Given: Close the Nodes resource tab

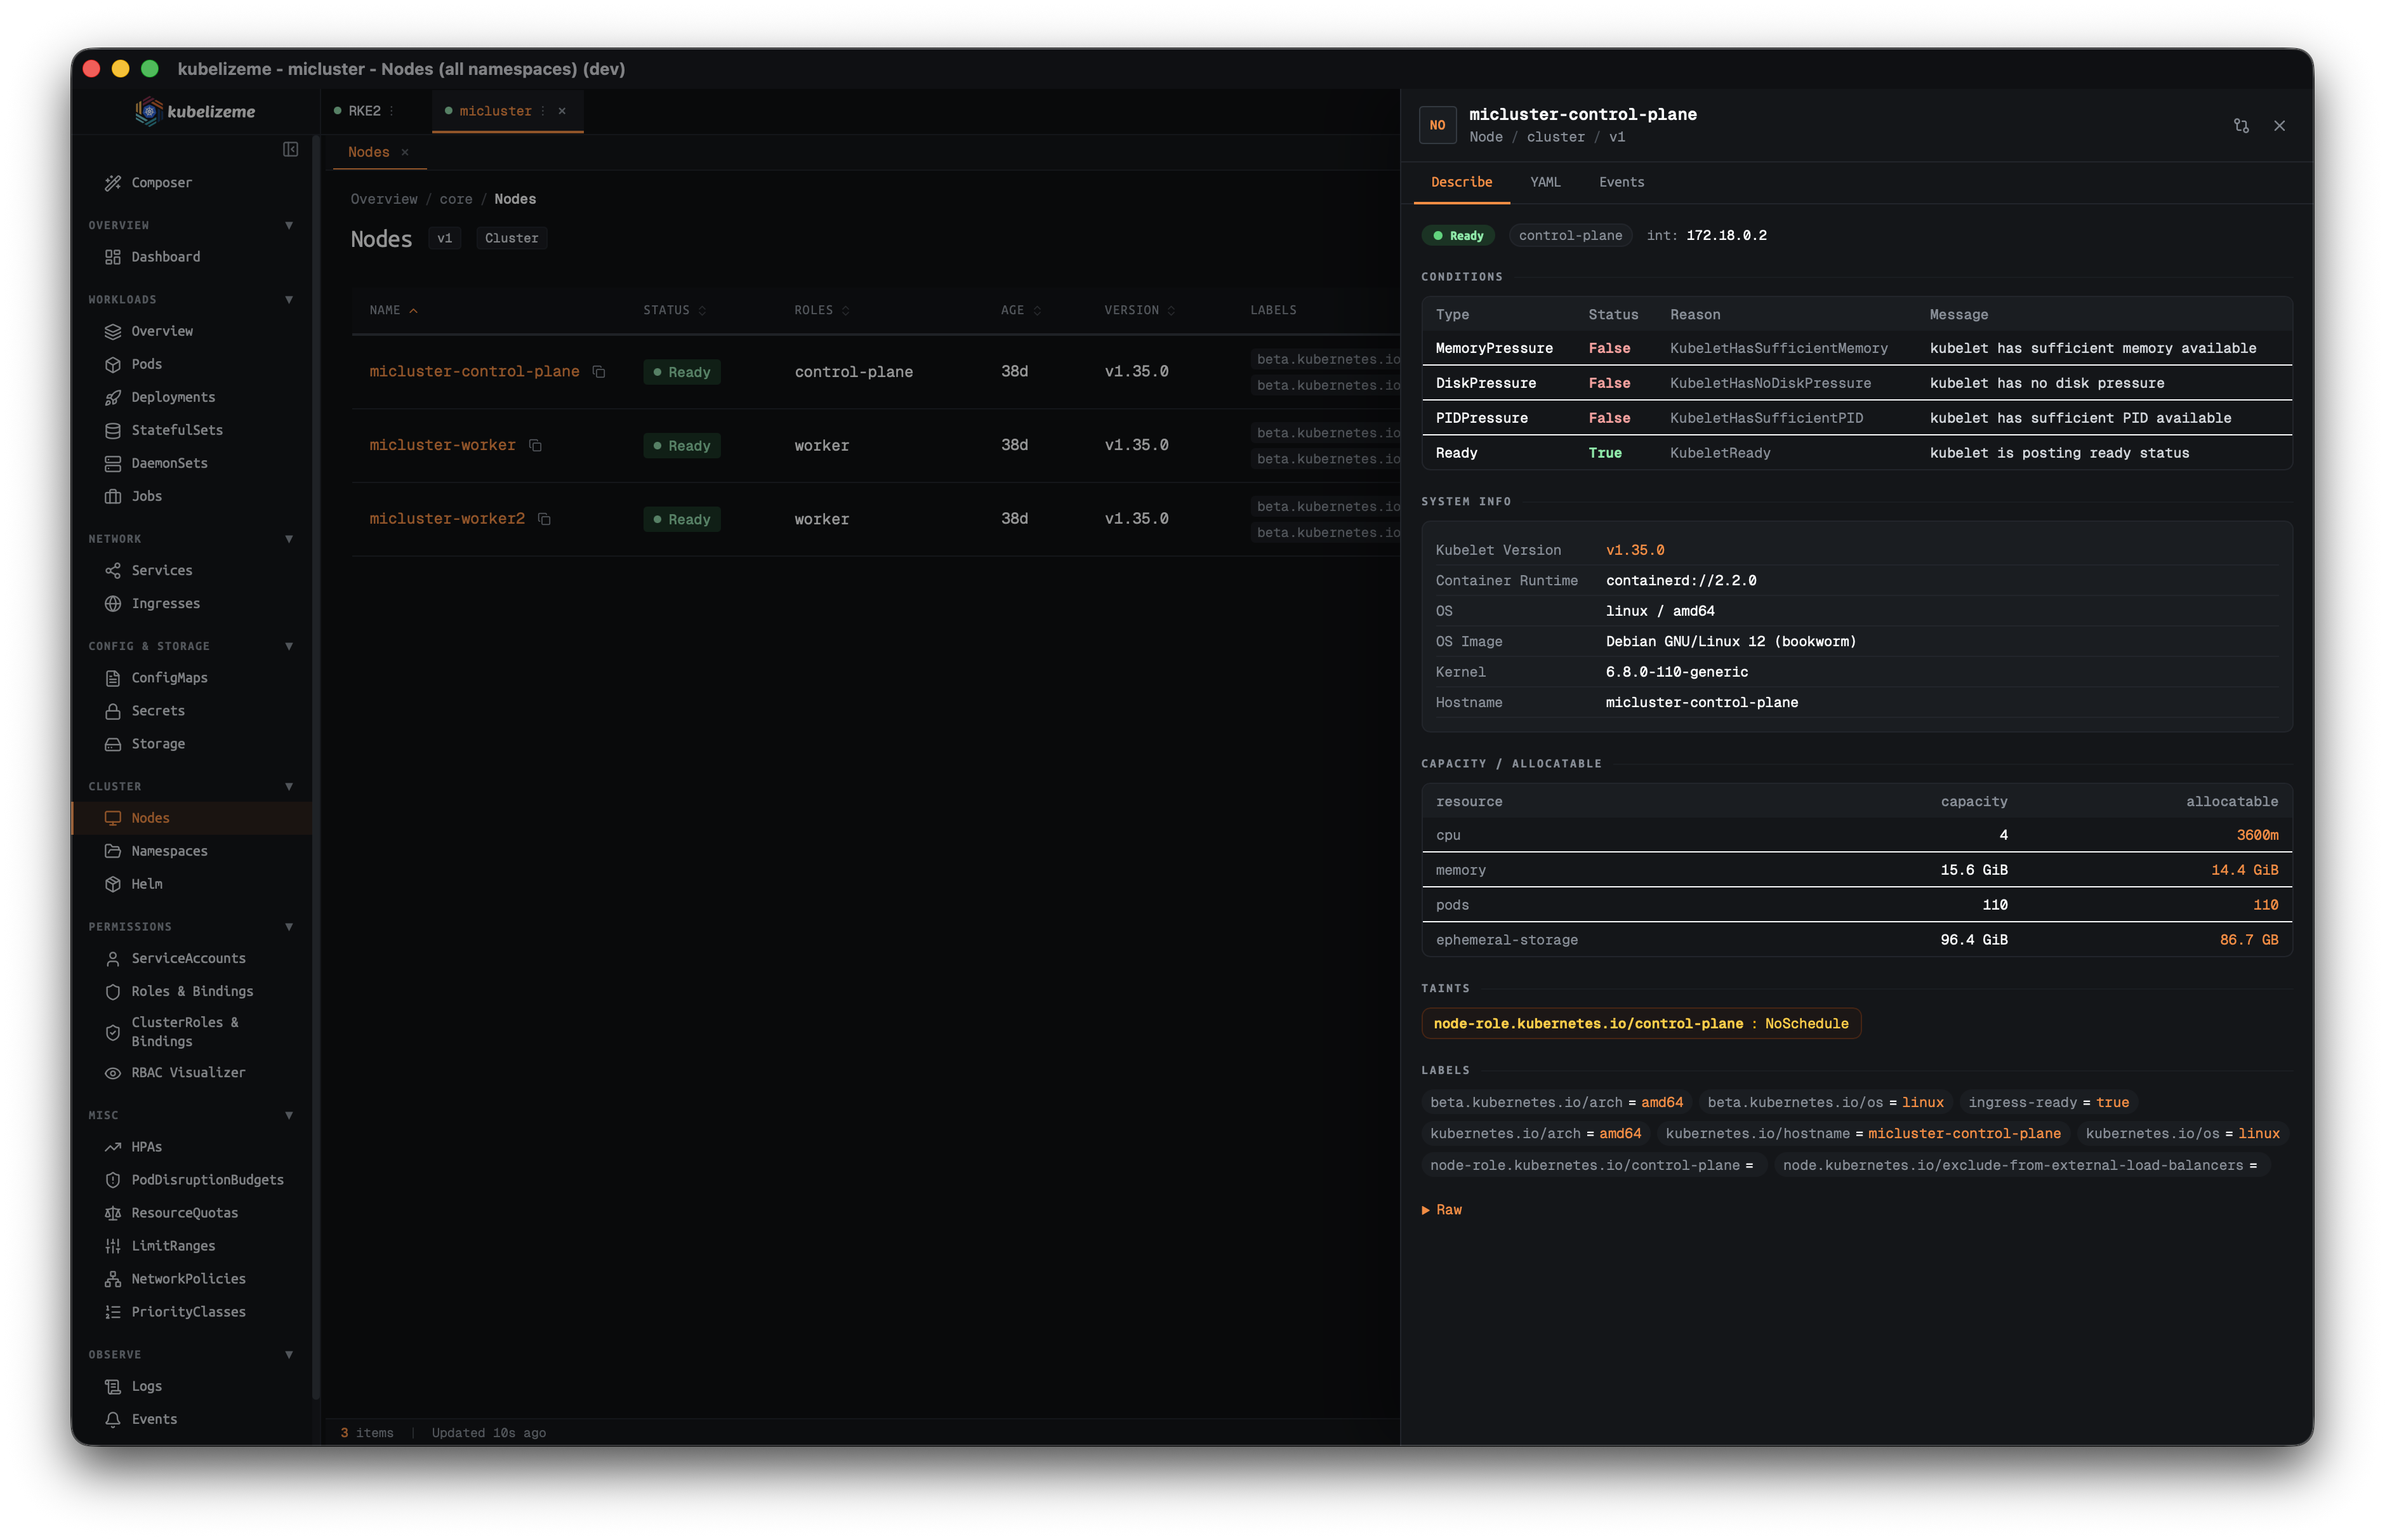Looking at the screenshot, I should pyautogui.click(x=405, y=152).
